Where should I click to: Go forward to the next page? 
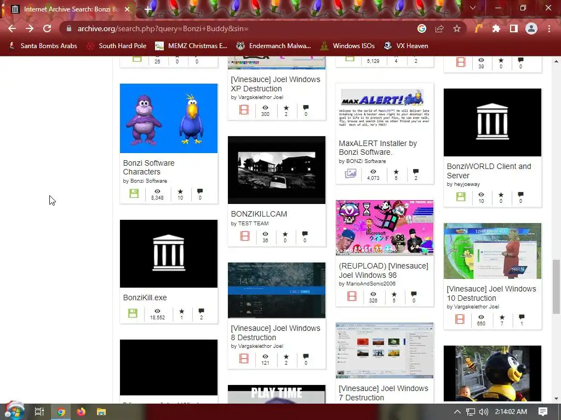tap(30, 28)
